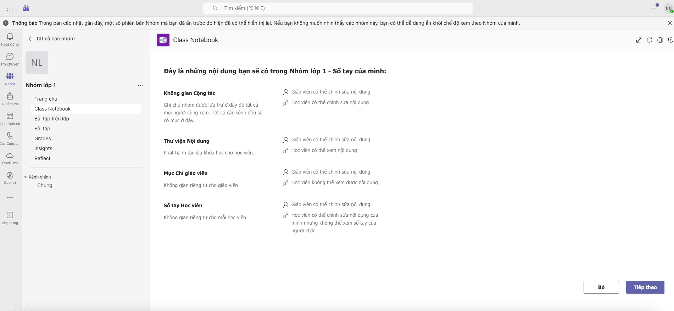Image resolution: width=674 pixels, height=311 pixels.
Task: Open the Insights menu item
Action: pos(43,148)
